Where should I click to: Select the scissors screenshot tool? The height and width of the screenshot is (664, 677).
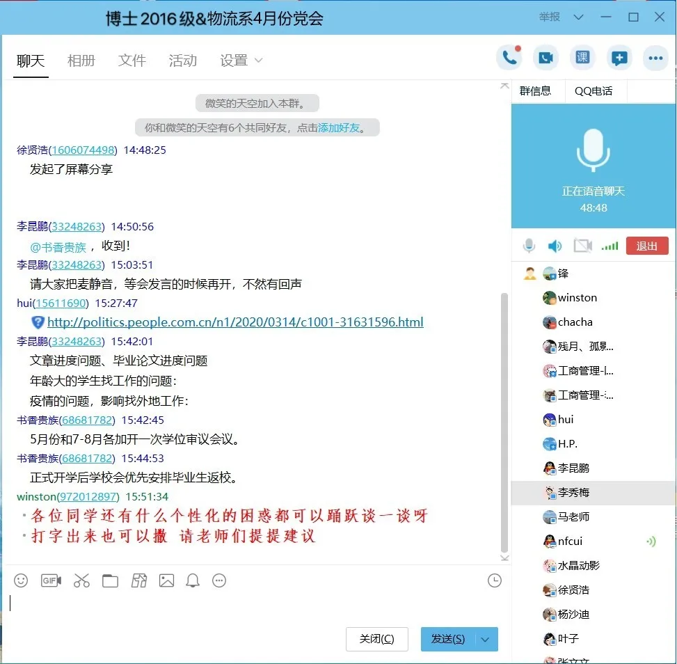(x=81, y=580)
